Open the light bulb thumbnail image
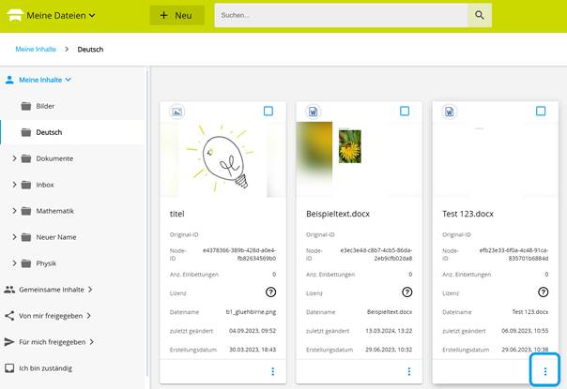Viewport: 567px width, 389px height. [223, 158]
